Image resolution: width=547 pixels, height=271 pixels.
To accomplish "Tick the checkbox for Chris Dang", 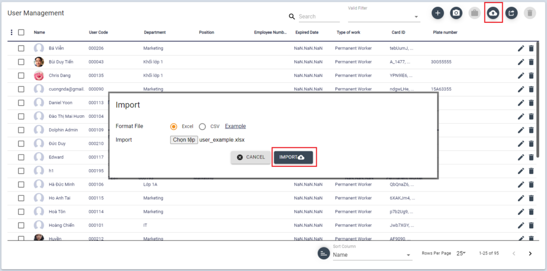I will pos(21,76).
